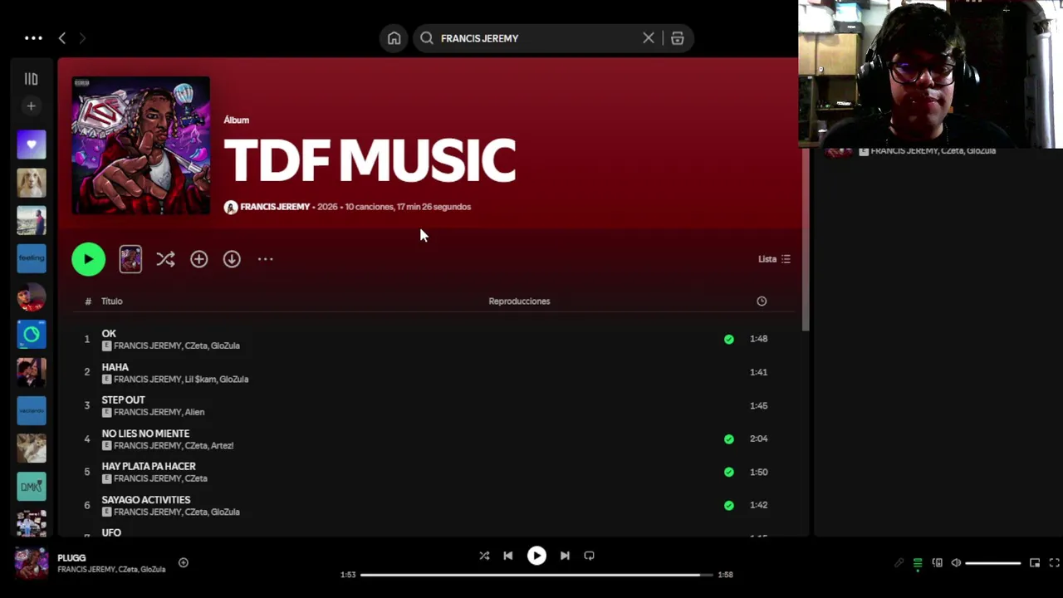Create a new playlist with plus icon
Viewport: 1063px width, 598px height.
[x=32, y=106]
